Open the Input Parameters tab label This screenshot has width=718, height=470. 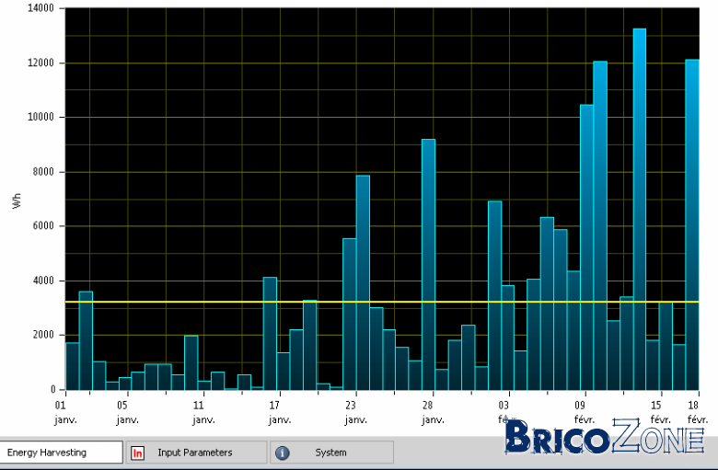pos(195,453)
